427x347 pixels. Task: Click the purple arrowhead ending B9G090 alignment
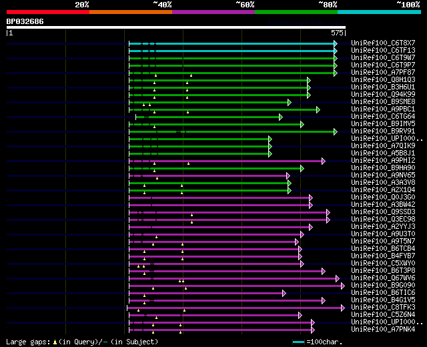point(343,286)
